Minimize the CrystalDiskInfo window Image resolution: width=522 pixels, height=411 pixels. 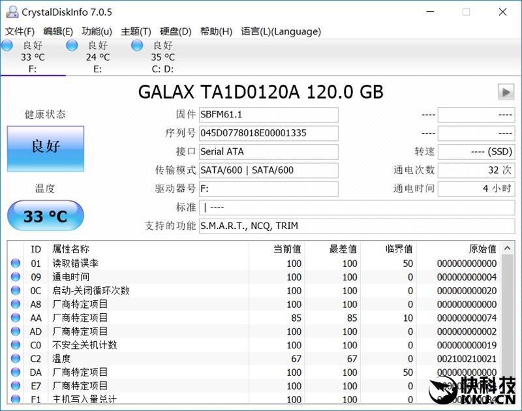click(430, 12)
